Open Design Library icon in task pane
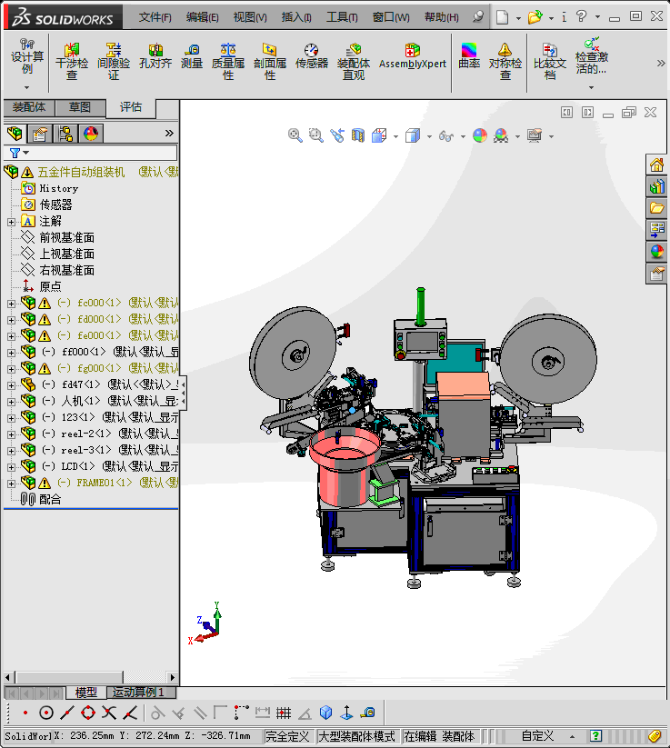The height and width of the screenshot is (748, 670). [657, 186]
